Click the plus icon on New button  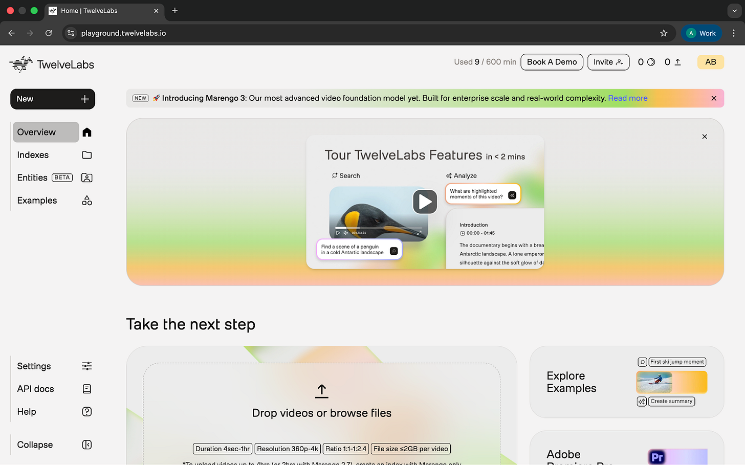point(85,99)
